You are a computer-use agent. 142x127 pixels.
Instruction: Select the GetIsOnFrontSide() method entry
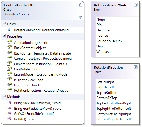click(34, 114)
